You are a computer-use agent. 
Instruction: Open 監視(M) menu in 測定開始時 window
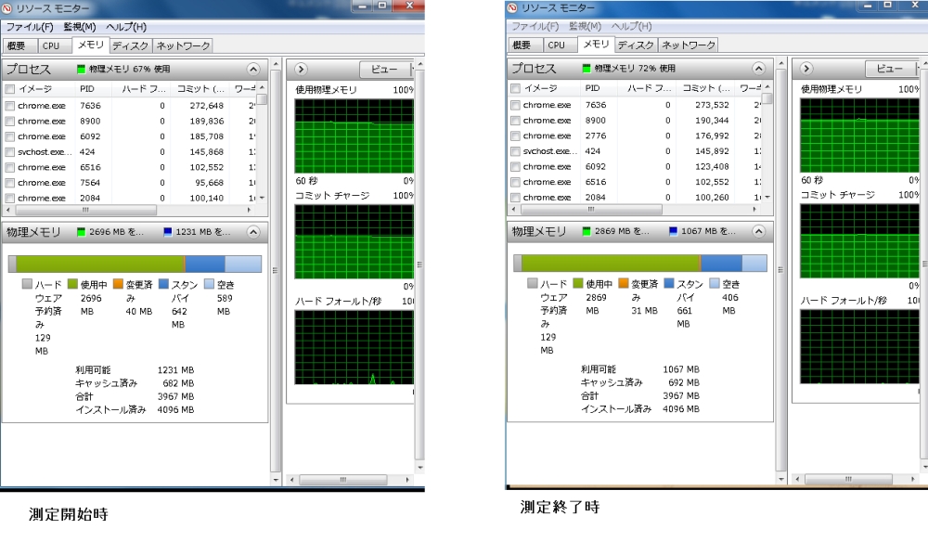[x=79, y=27]
